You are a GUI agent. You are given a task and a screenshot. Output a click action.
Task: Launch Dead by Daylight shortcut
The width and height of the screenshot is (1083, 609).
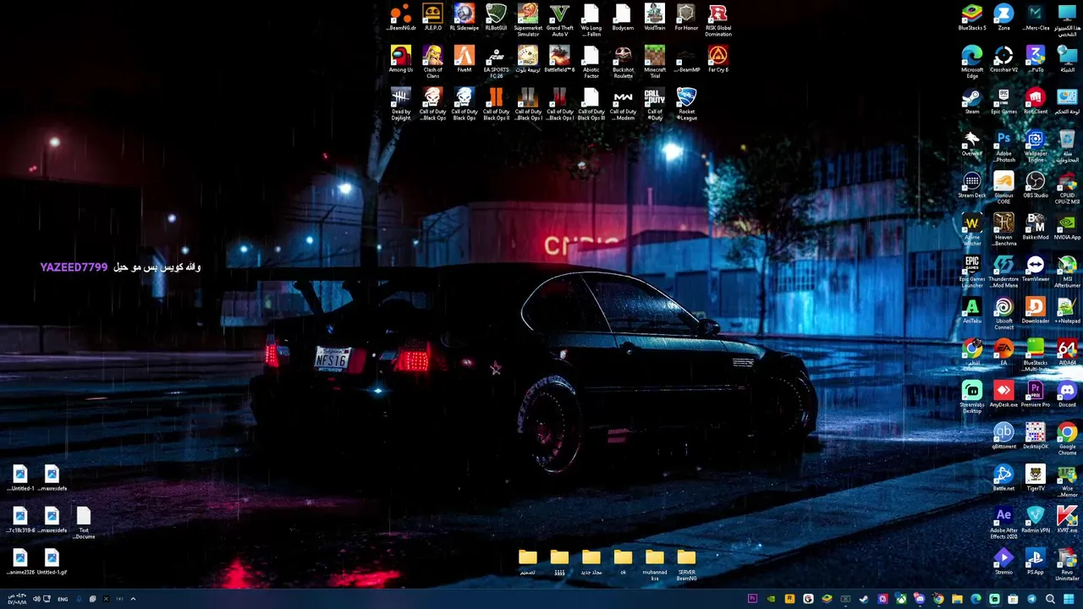(401, 104)
